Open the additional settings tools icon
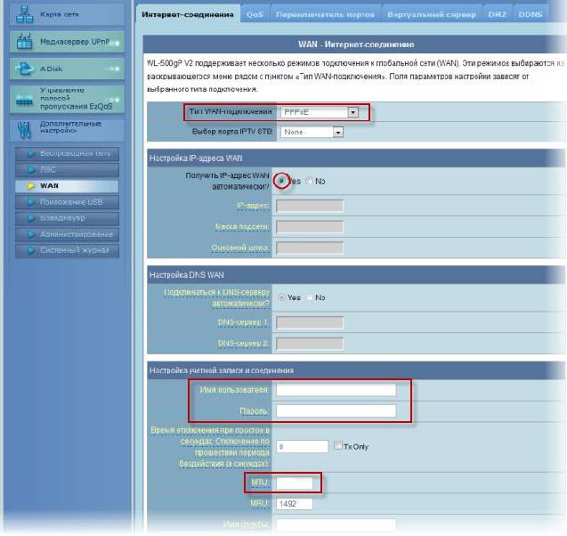 24,130
